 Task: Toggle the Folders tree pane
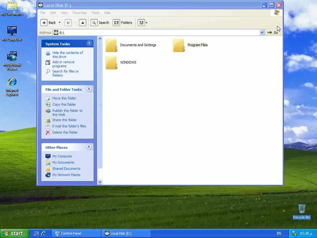click(123, 23)
